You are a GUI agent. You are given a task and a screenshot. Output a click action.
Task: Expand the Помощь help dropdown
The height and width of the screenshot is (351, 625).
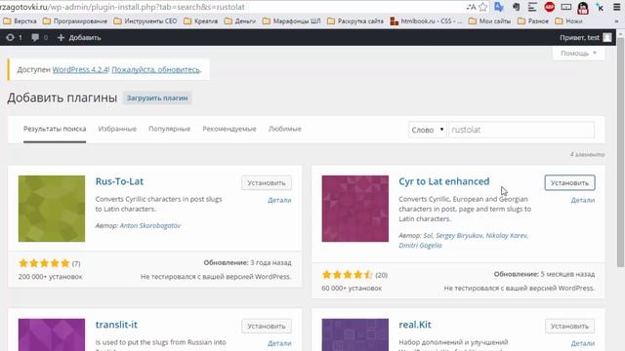point(579,53)
